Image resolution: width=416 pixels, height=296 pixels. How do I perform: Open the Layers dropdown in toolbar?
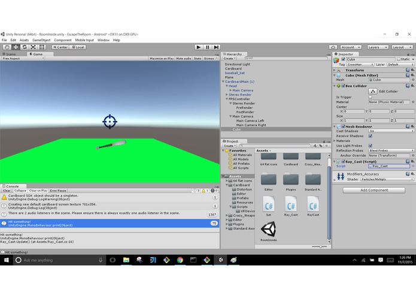tap(378, 47)
